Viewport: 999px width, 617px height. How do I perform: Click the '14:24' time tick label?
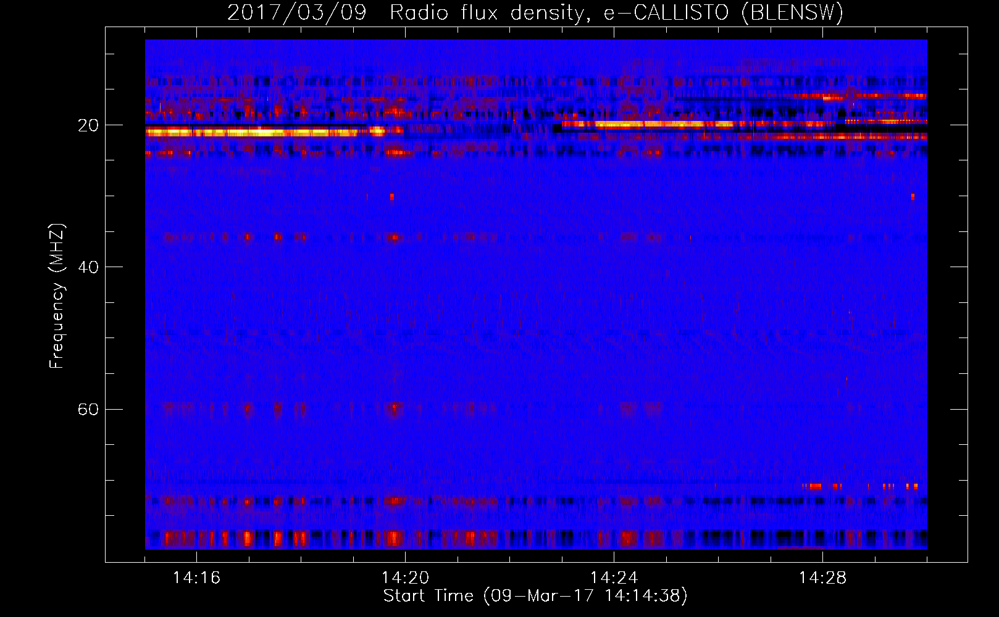click(x=614, y=578)
